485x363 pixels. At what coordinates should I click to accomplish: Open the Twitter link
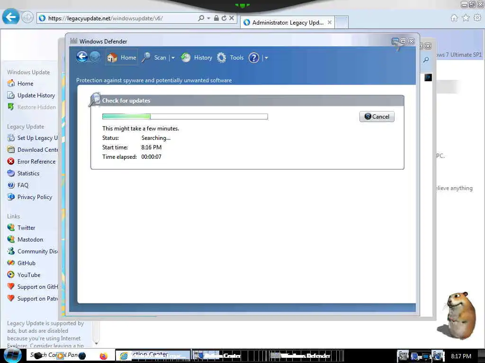coord(21,227)
